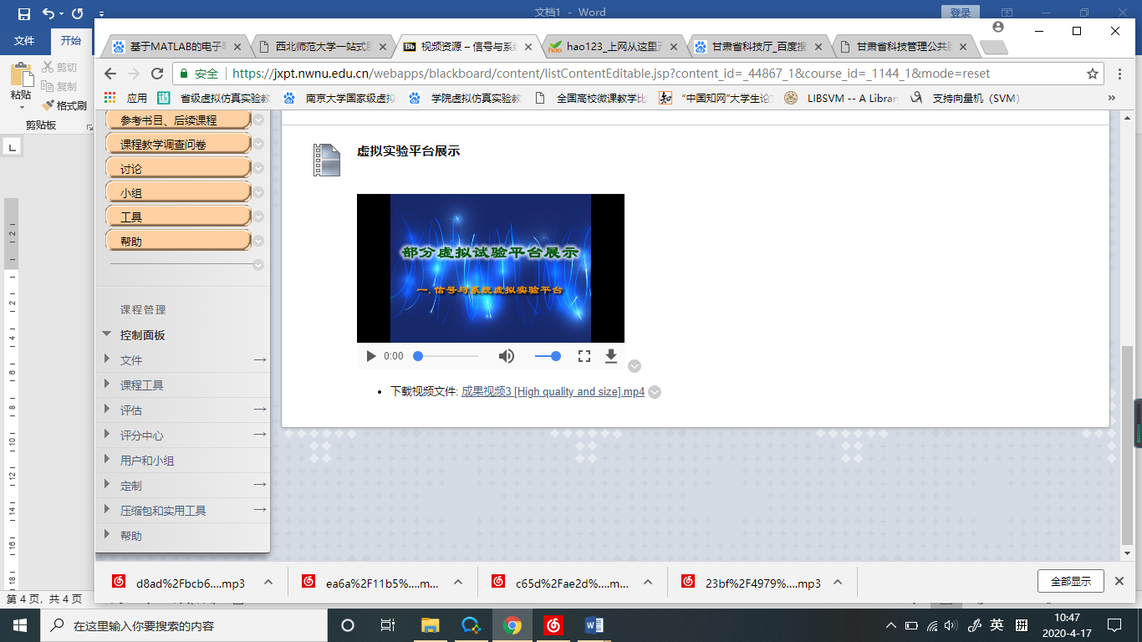1142x642 pixels.
Task: Expand the 课程工具 item
Action: pyautogui.click(x=107, y=385)
